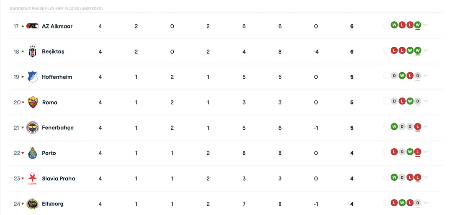This screenshot has height=215, width=452.
Task: Click the Fenerbahçe club crest
Action: click(x=33, y=128)
